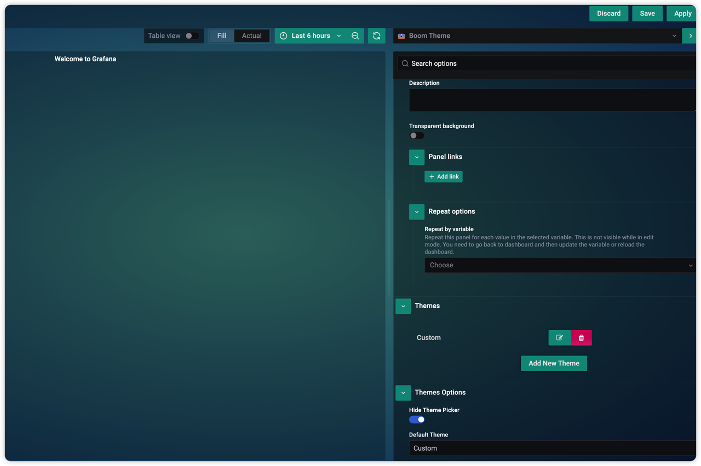The width and height of the screenshot is (701, 466).
Task: Click the Boom Theme plugin icon
Action: (401, 36)
